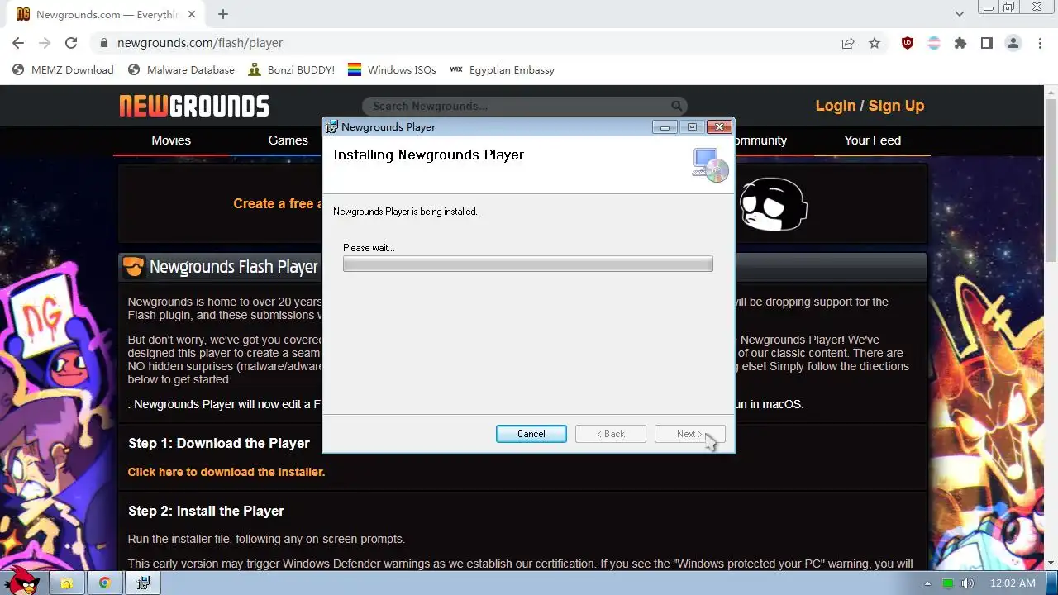Click the setup computer-and-disc icon
1058x595 pixels.
pyautogui.click(x=710, y=164)
